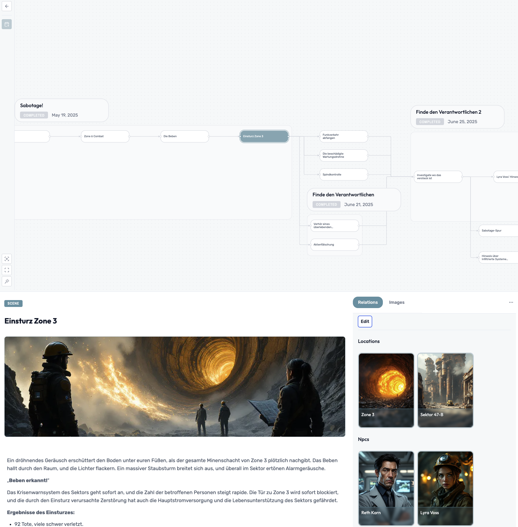The width and height of the screenshot is (518, 527).
Task: Open the three-dot more options menu
Action: tap(511, 302)
